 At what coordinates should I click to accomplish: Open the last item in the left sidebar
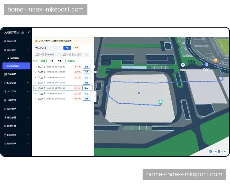tap(11, 143)
